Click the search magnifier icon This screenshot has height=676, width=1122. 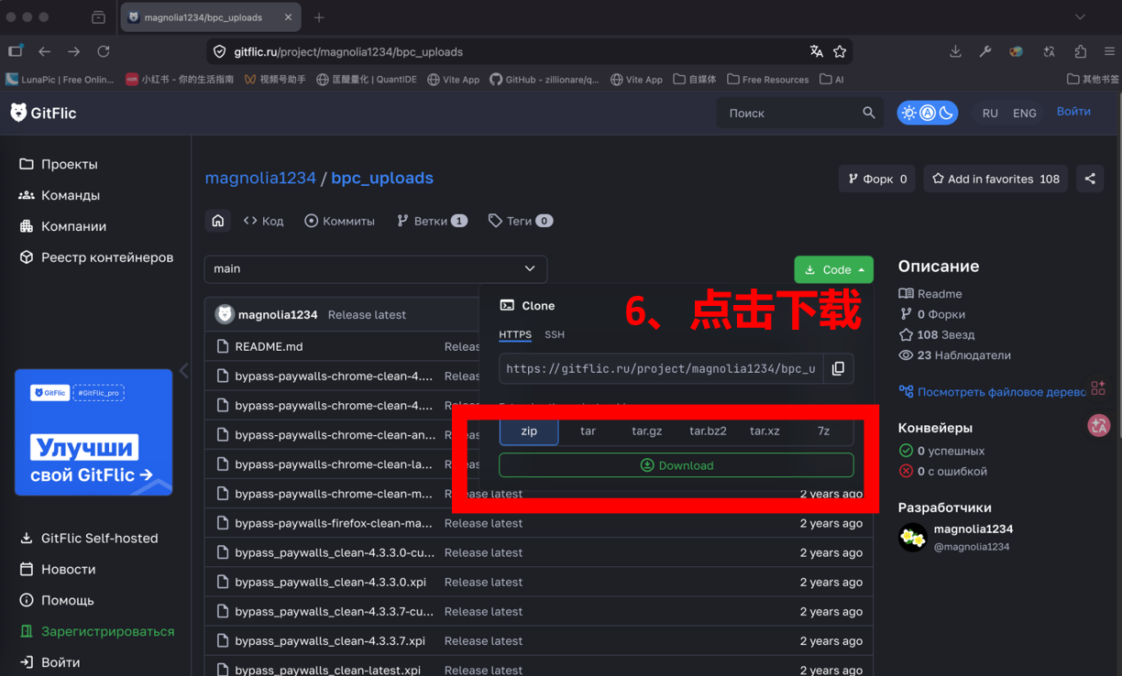(x=868, y=113)
